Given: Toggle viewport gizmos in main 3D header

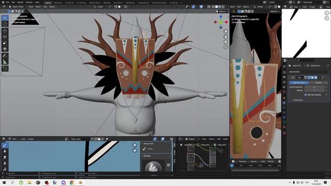Looking at the screenshot, I should coord(193,7).
